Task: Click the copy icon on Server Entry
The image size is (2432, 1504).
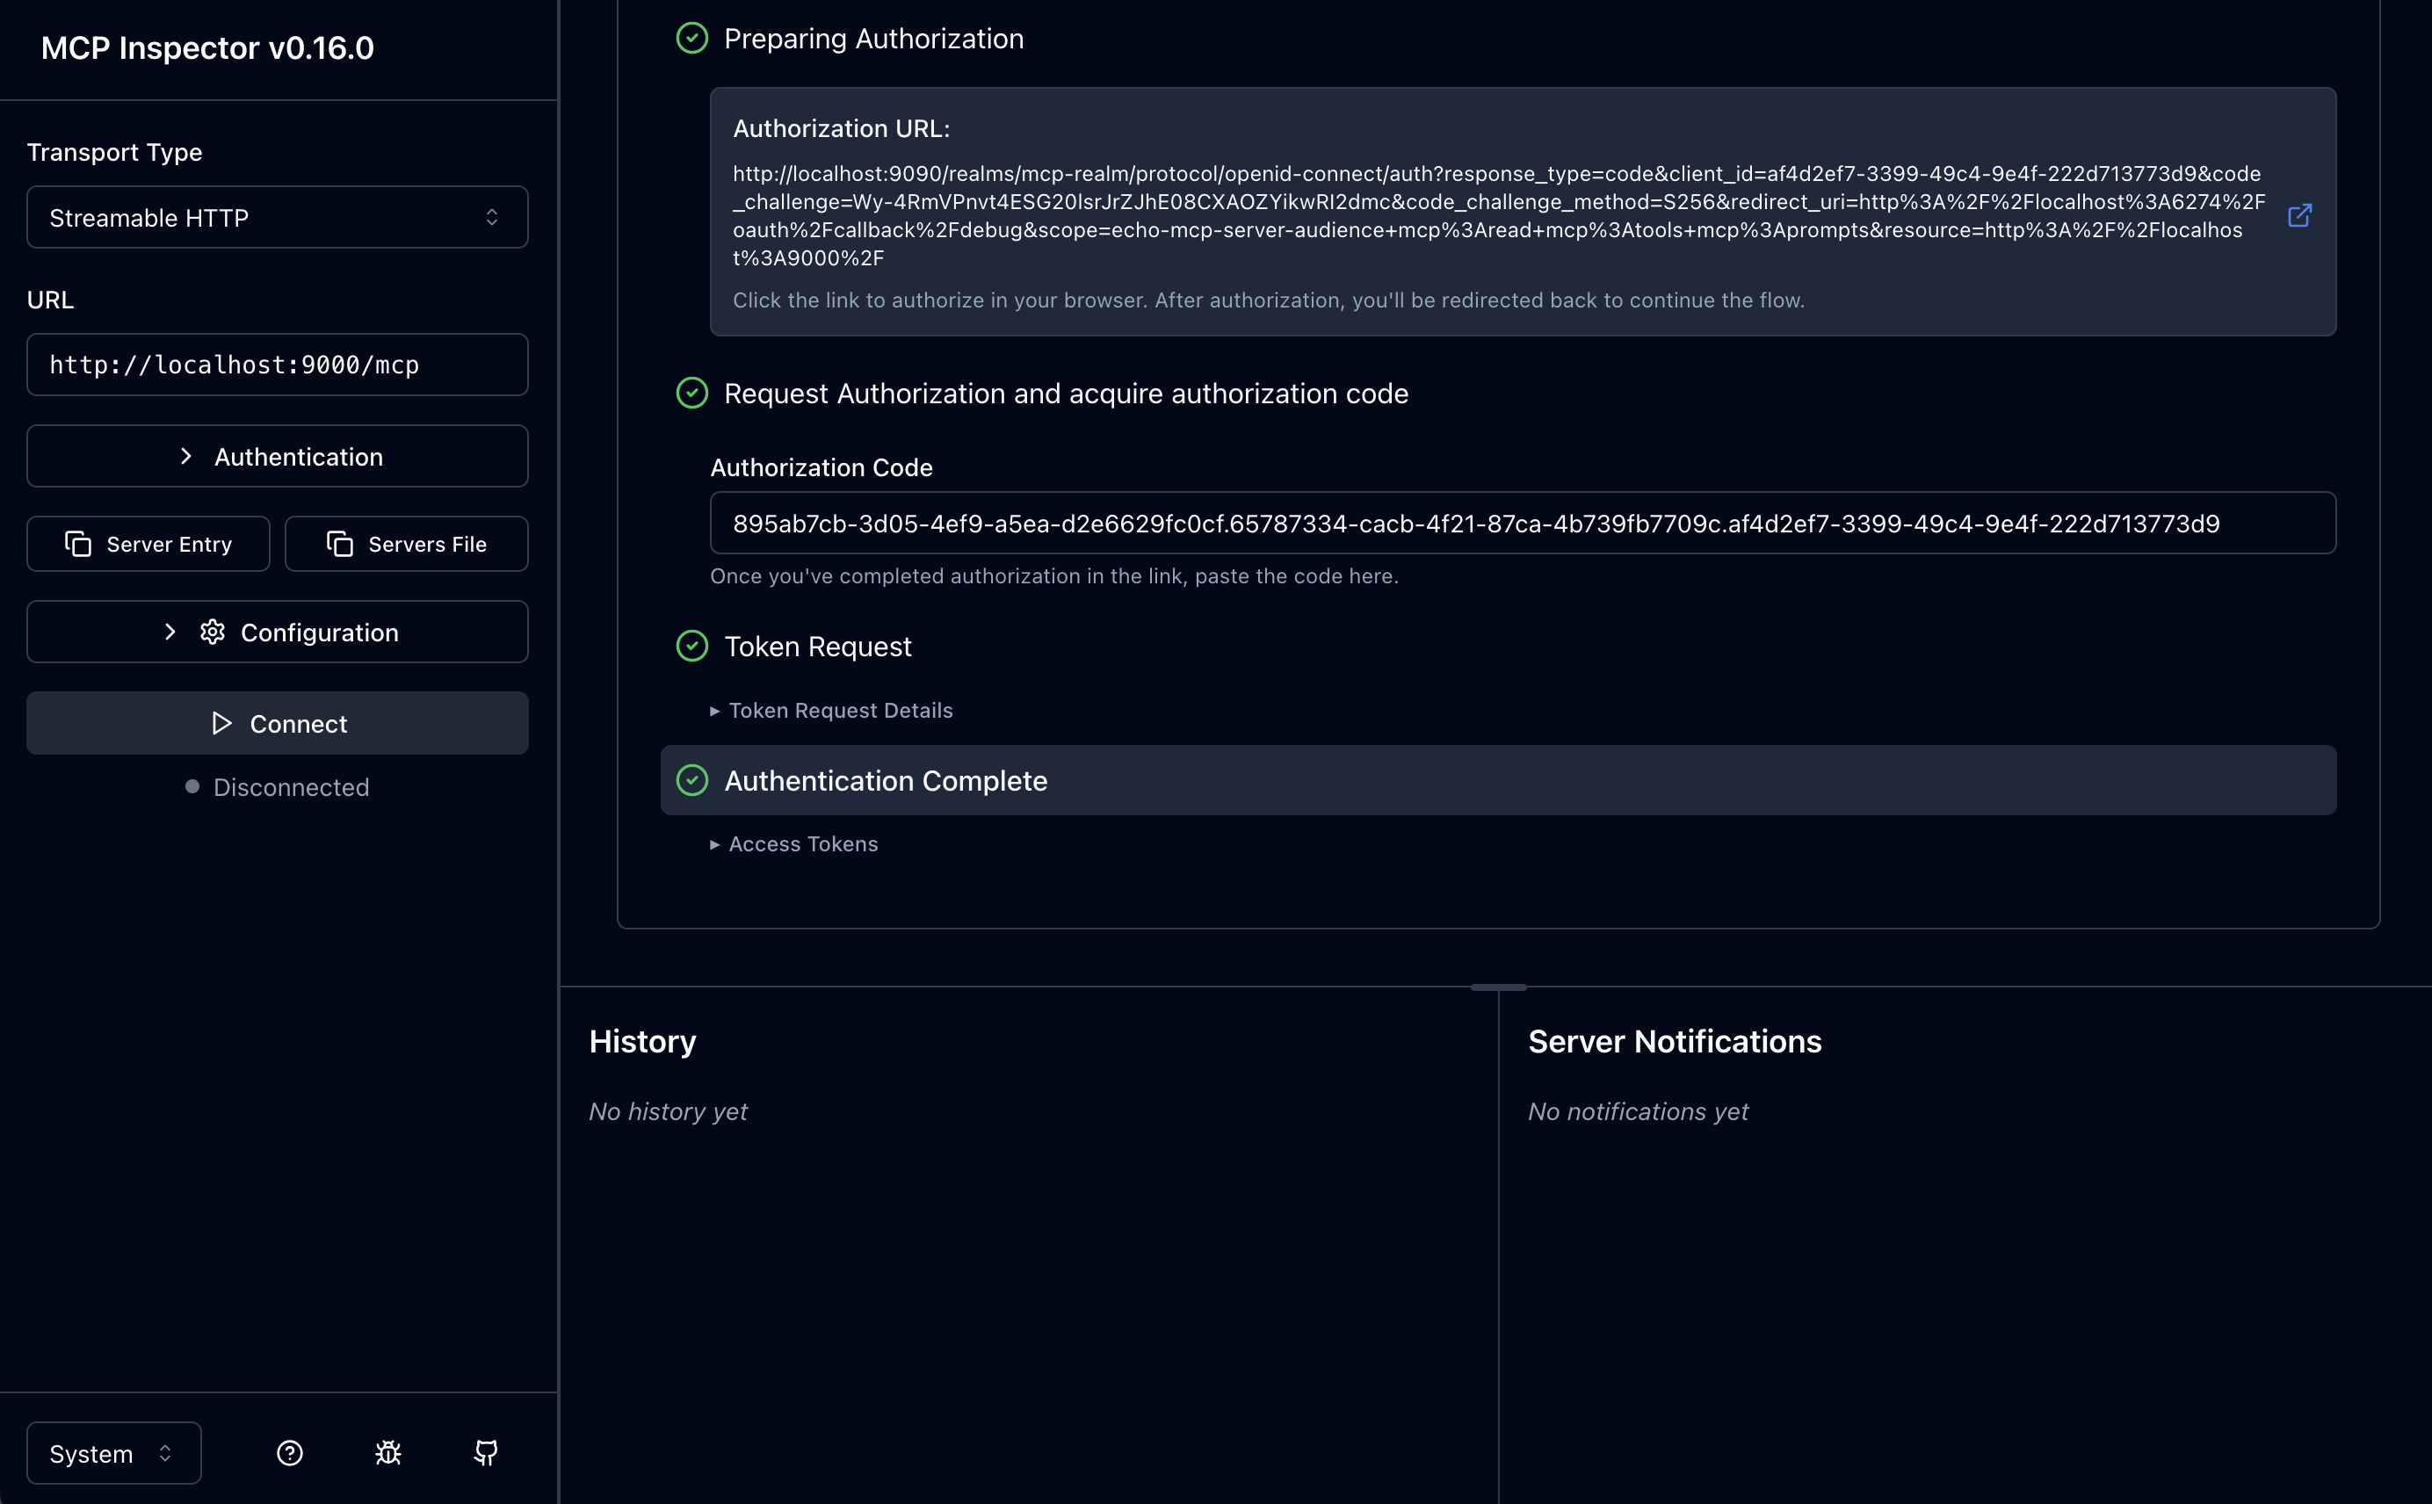Action: tap(77, 543)
